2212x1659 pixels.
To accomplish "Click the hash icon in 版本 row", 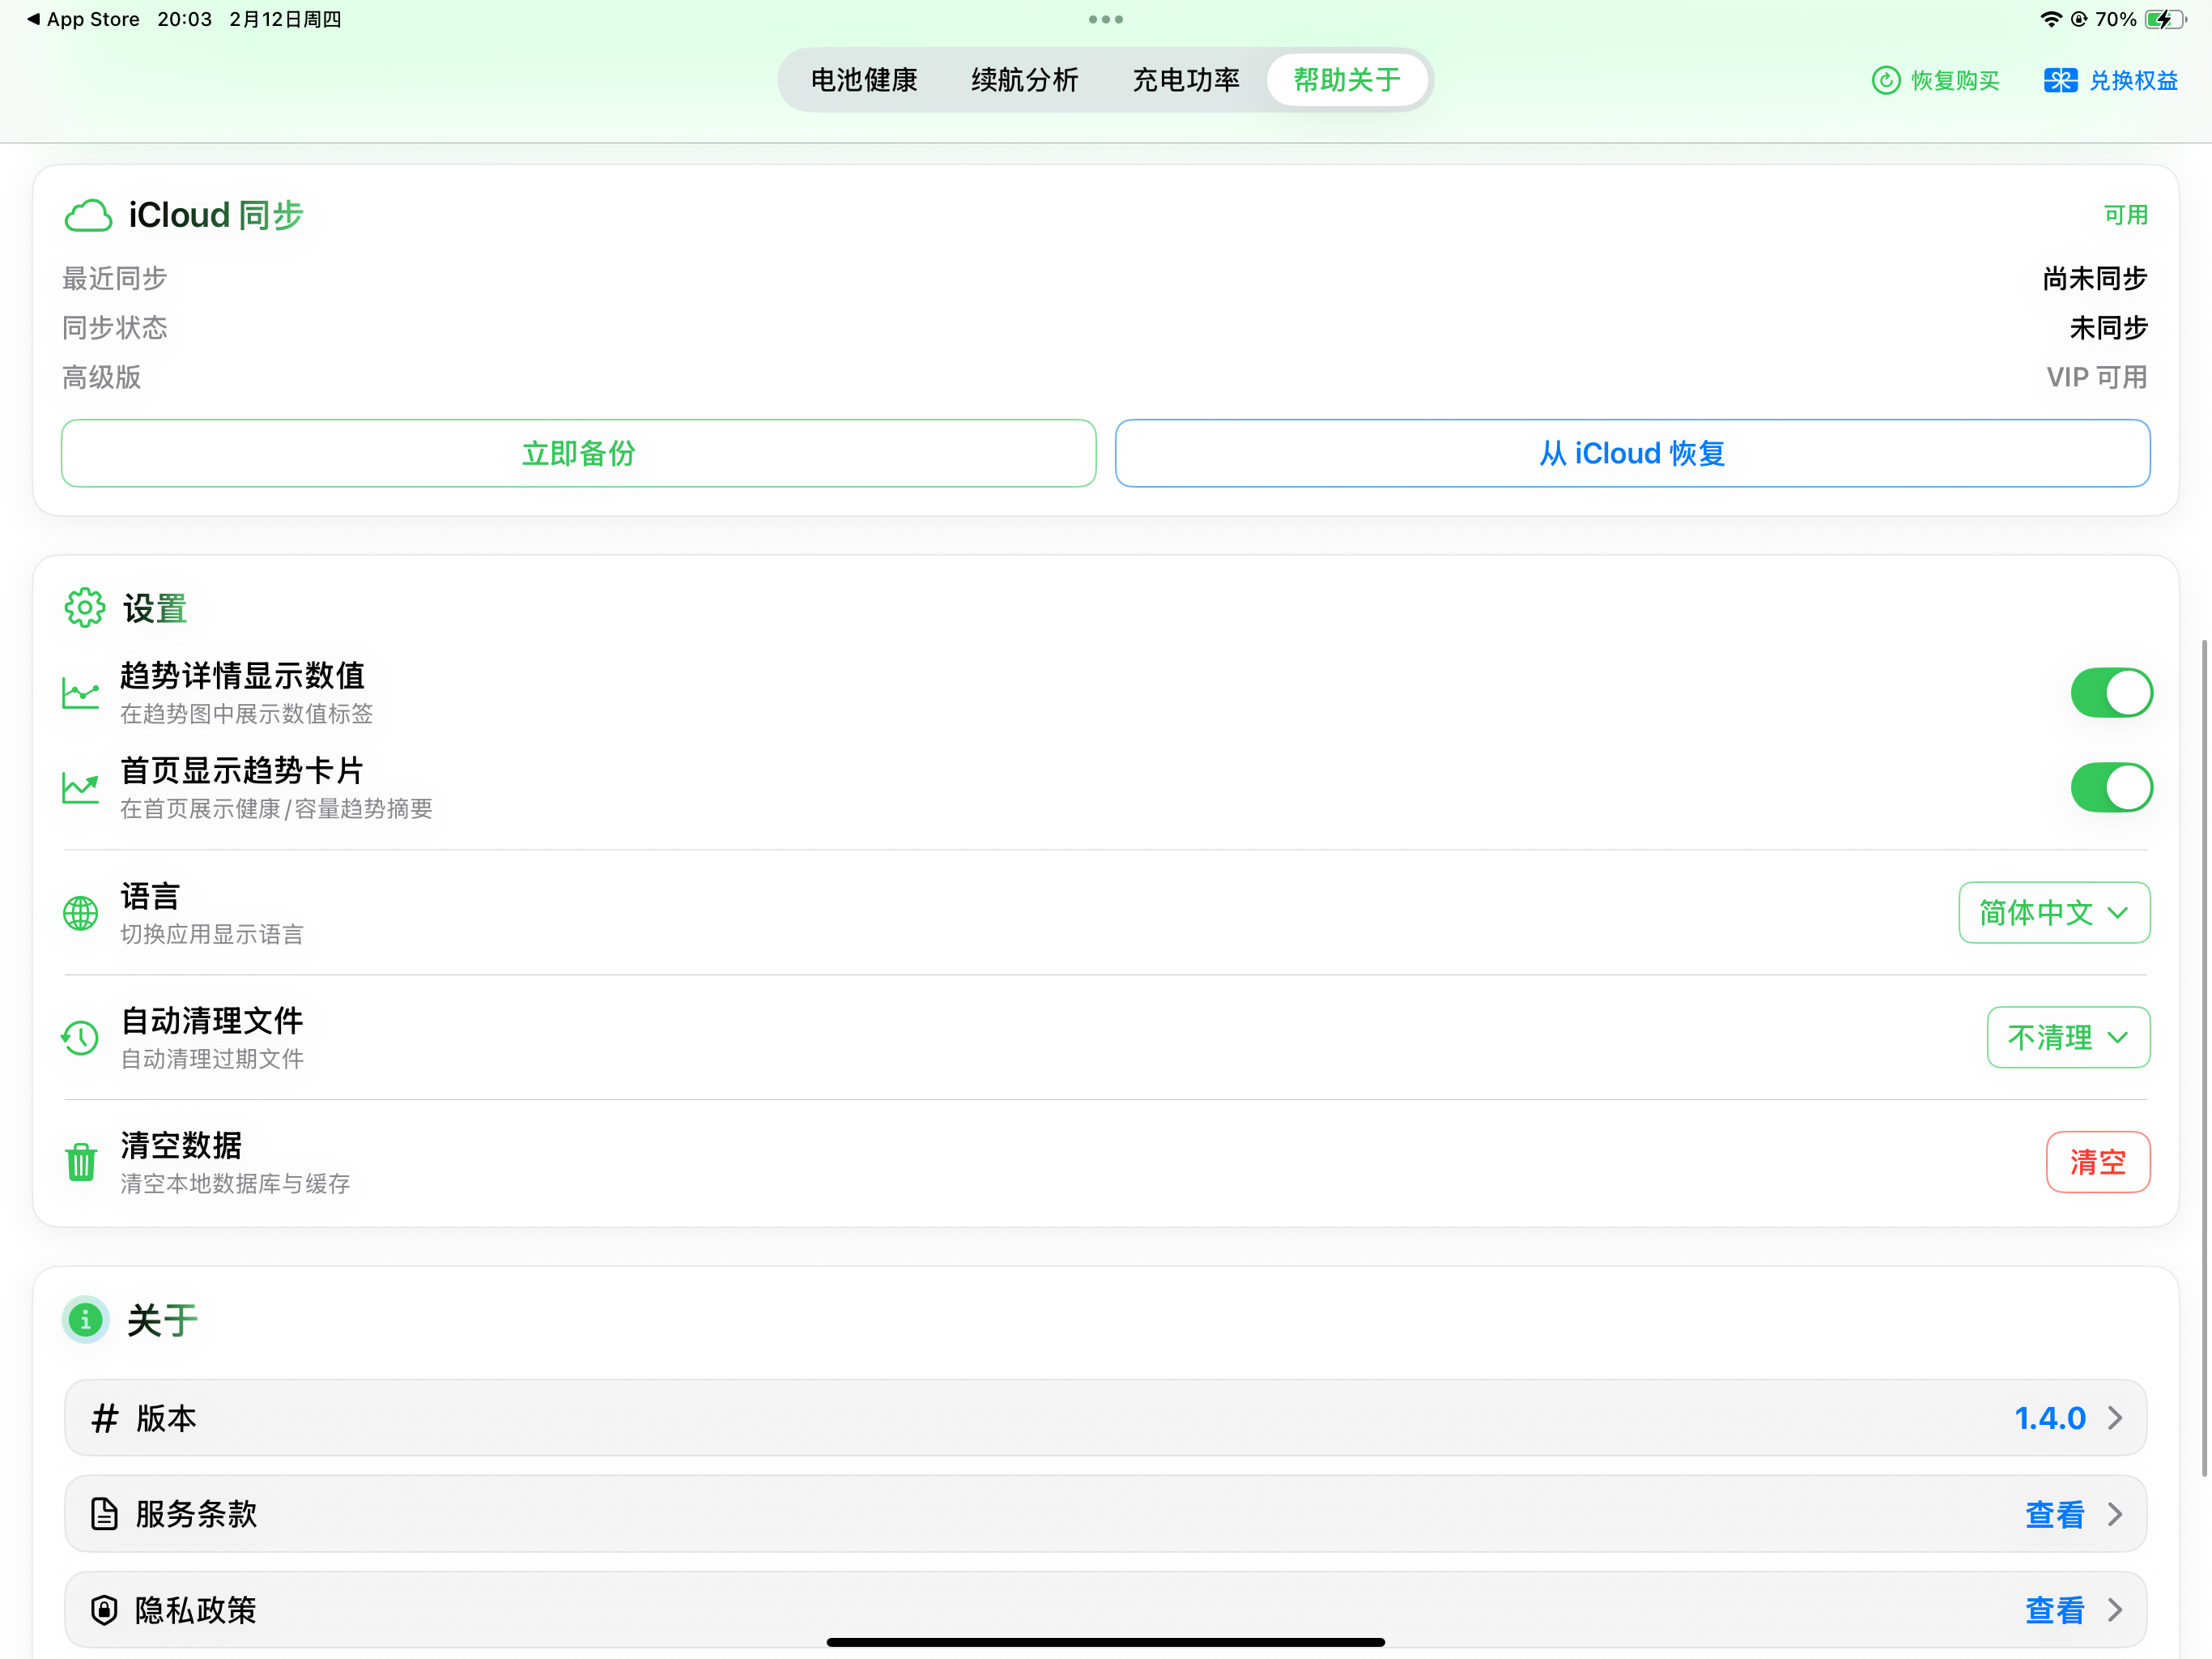I will tap(105, 1418).
